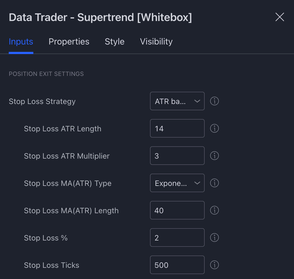Image resolution: width=294 pixels, height=279 pixels.
Task: View info for Stop Loss ATR Multiplier
Action: coord(214,156)
